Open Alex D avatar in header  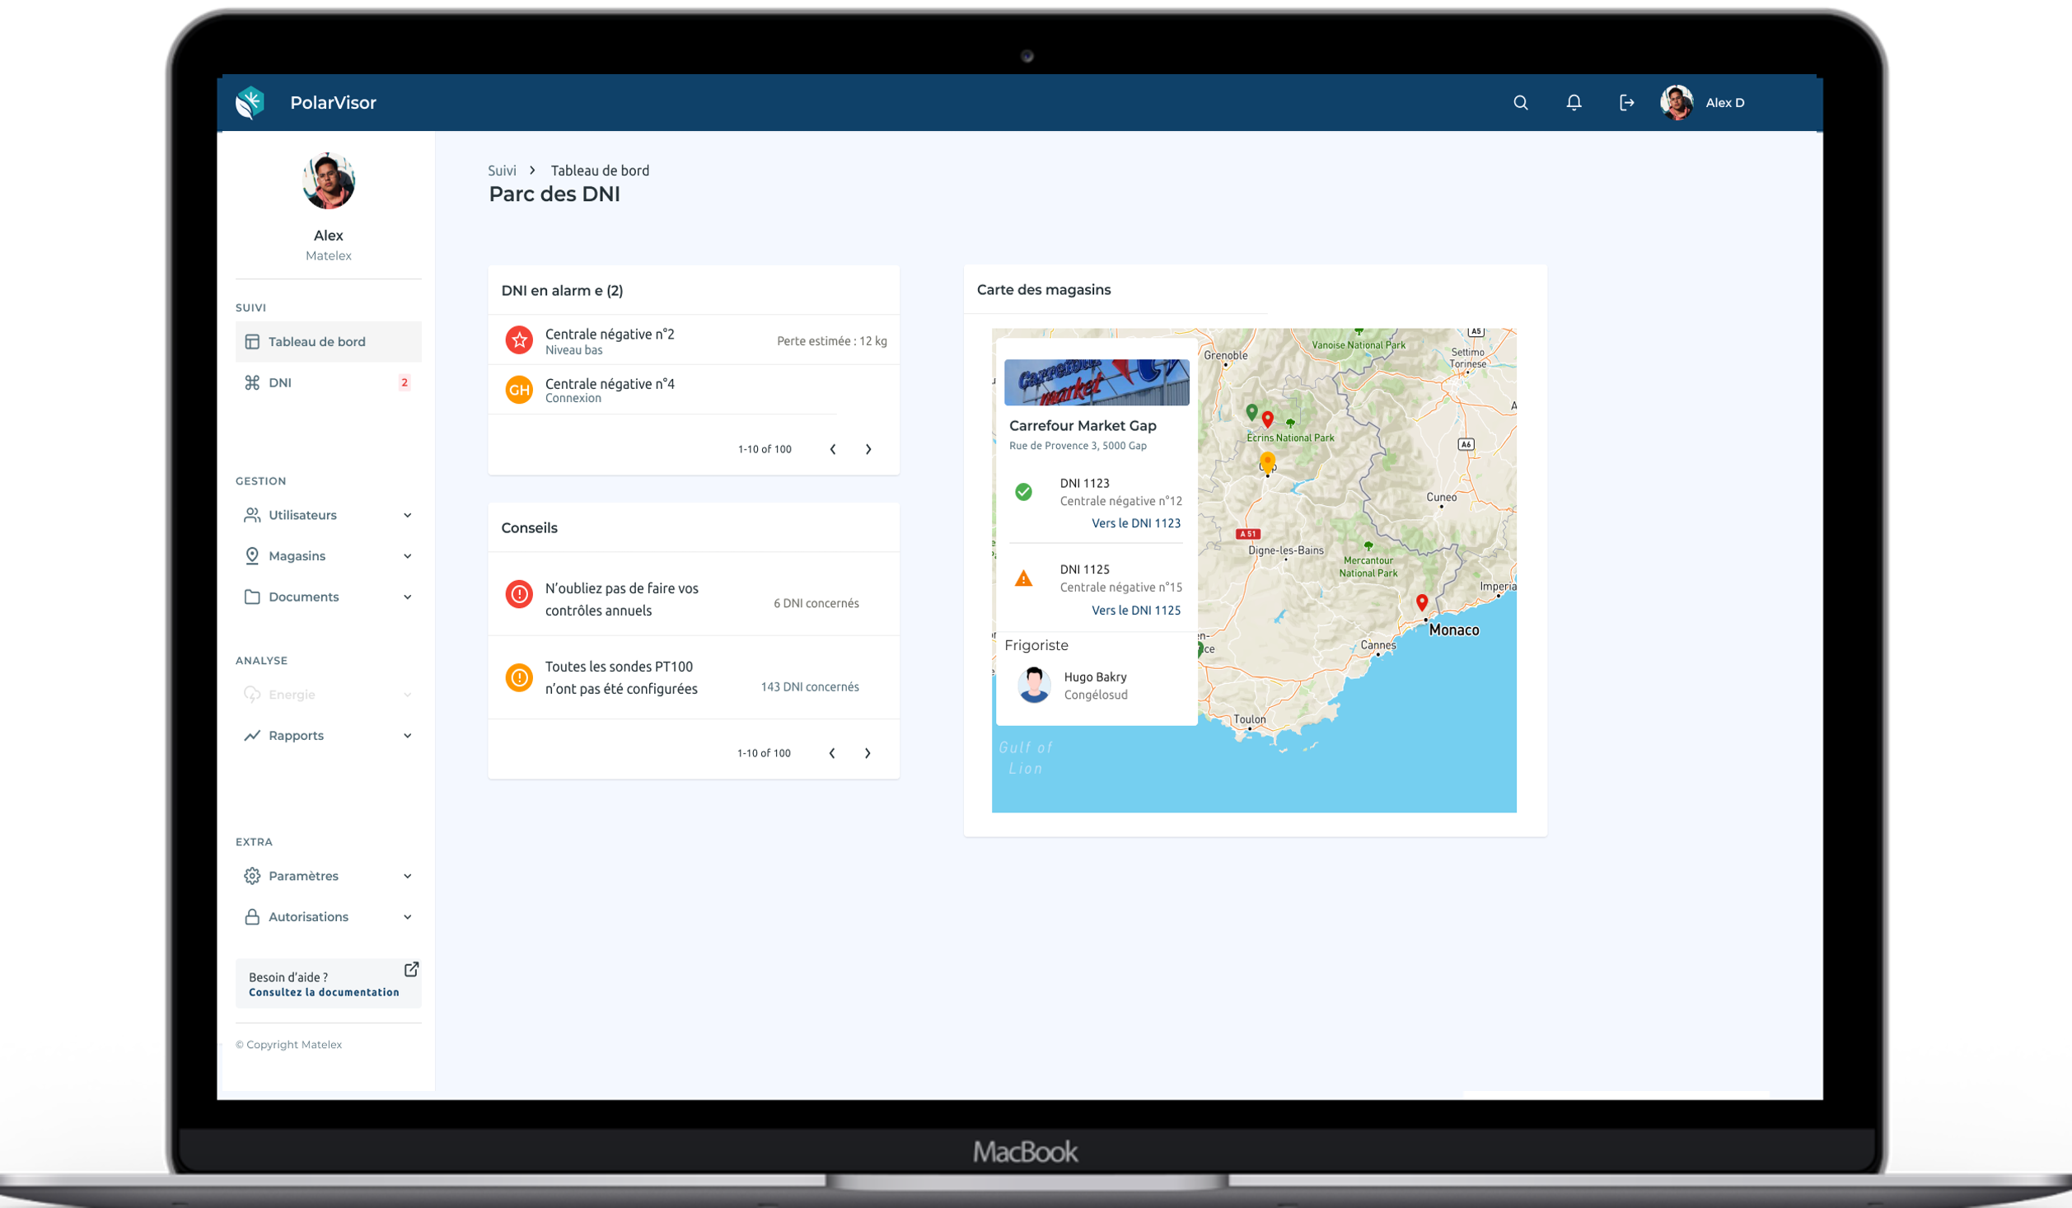[x=1677, y=102]
